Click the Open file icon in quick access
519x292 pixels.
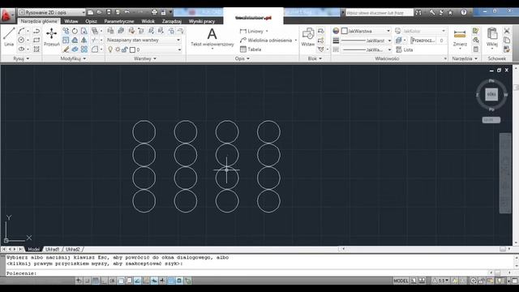tap(99, 12)
